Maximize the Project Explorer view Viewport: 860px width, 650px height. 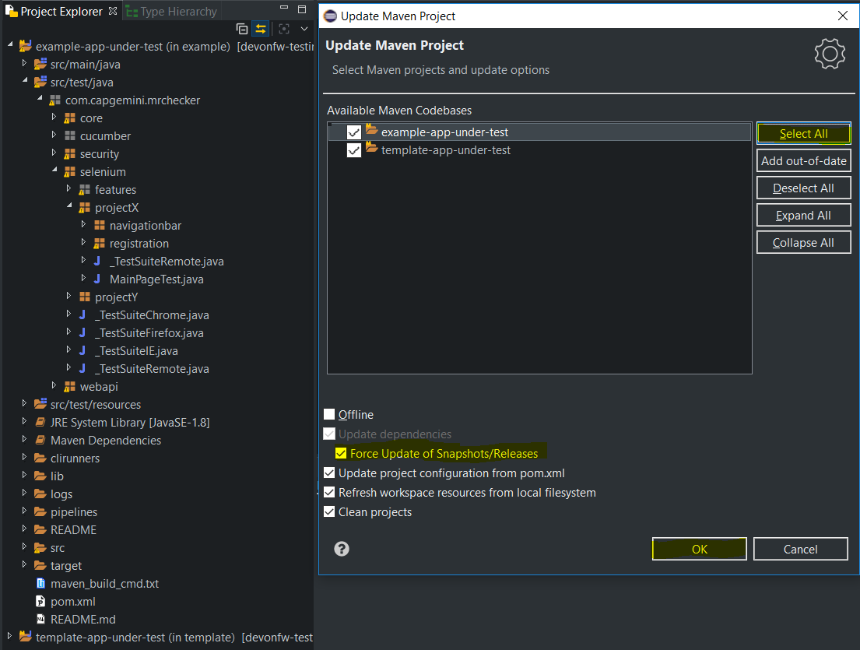(301, 8)
